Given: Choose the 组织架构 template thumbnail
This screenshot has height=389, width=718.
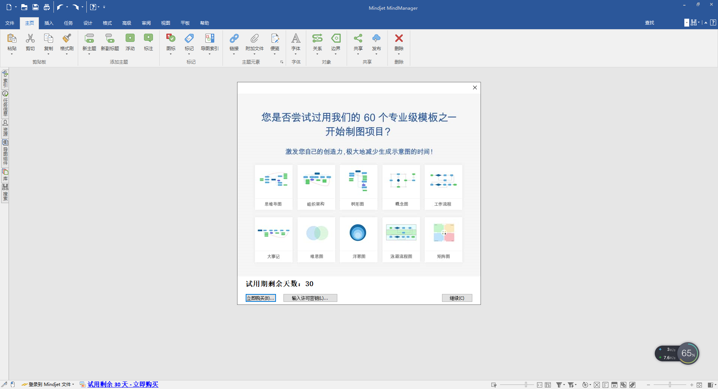Looking at the screenshot, I should pyautogui.click(x=316, y=187).
